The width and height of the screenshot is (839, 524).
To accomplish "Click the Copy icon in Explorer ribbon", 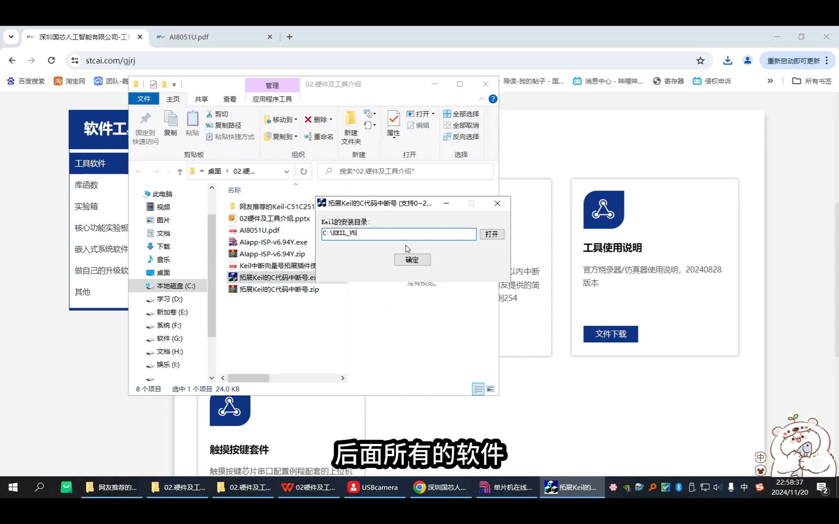I will [170, 119].
